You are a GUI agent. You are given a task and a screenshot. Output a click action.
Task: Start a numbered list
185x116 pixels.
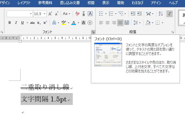click(111, 14)
